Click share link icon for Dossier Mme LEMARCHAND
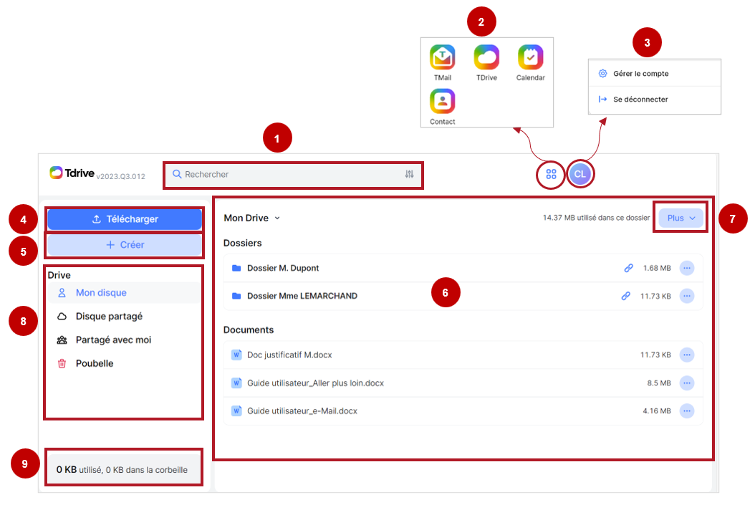The height and width of the screenshot is (505, 755). click(625, 296)
